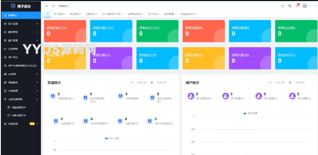The image size is (318, 155).
Task: Switch to the 用户管理 tab
Action: (58, 14)
